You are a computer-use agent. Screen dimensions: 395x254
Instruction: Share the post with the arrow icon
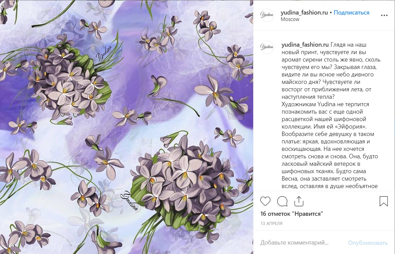[x=299, y=201]
